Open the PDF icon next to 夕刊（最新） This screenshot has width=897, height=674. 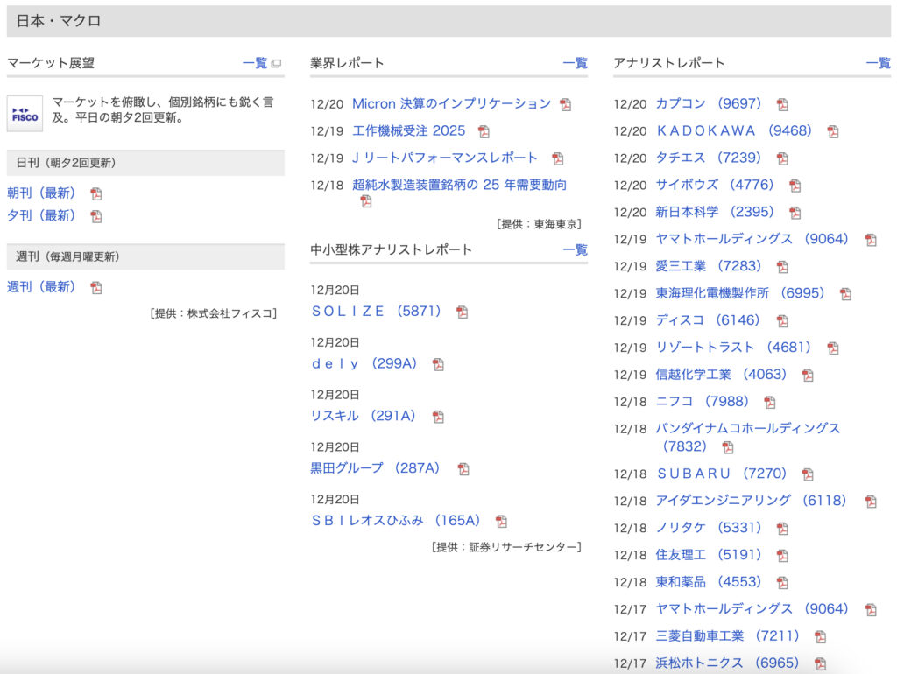96,216
